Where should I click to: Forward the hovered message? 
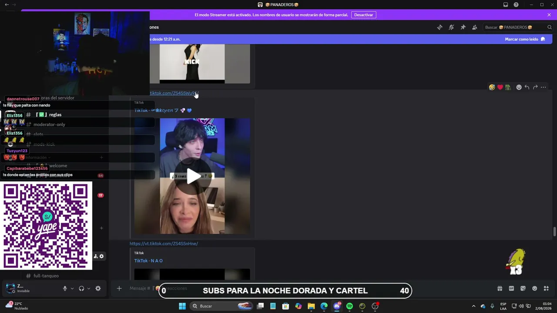[535, 87]
